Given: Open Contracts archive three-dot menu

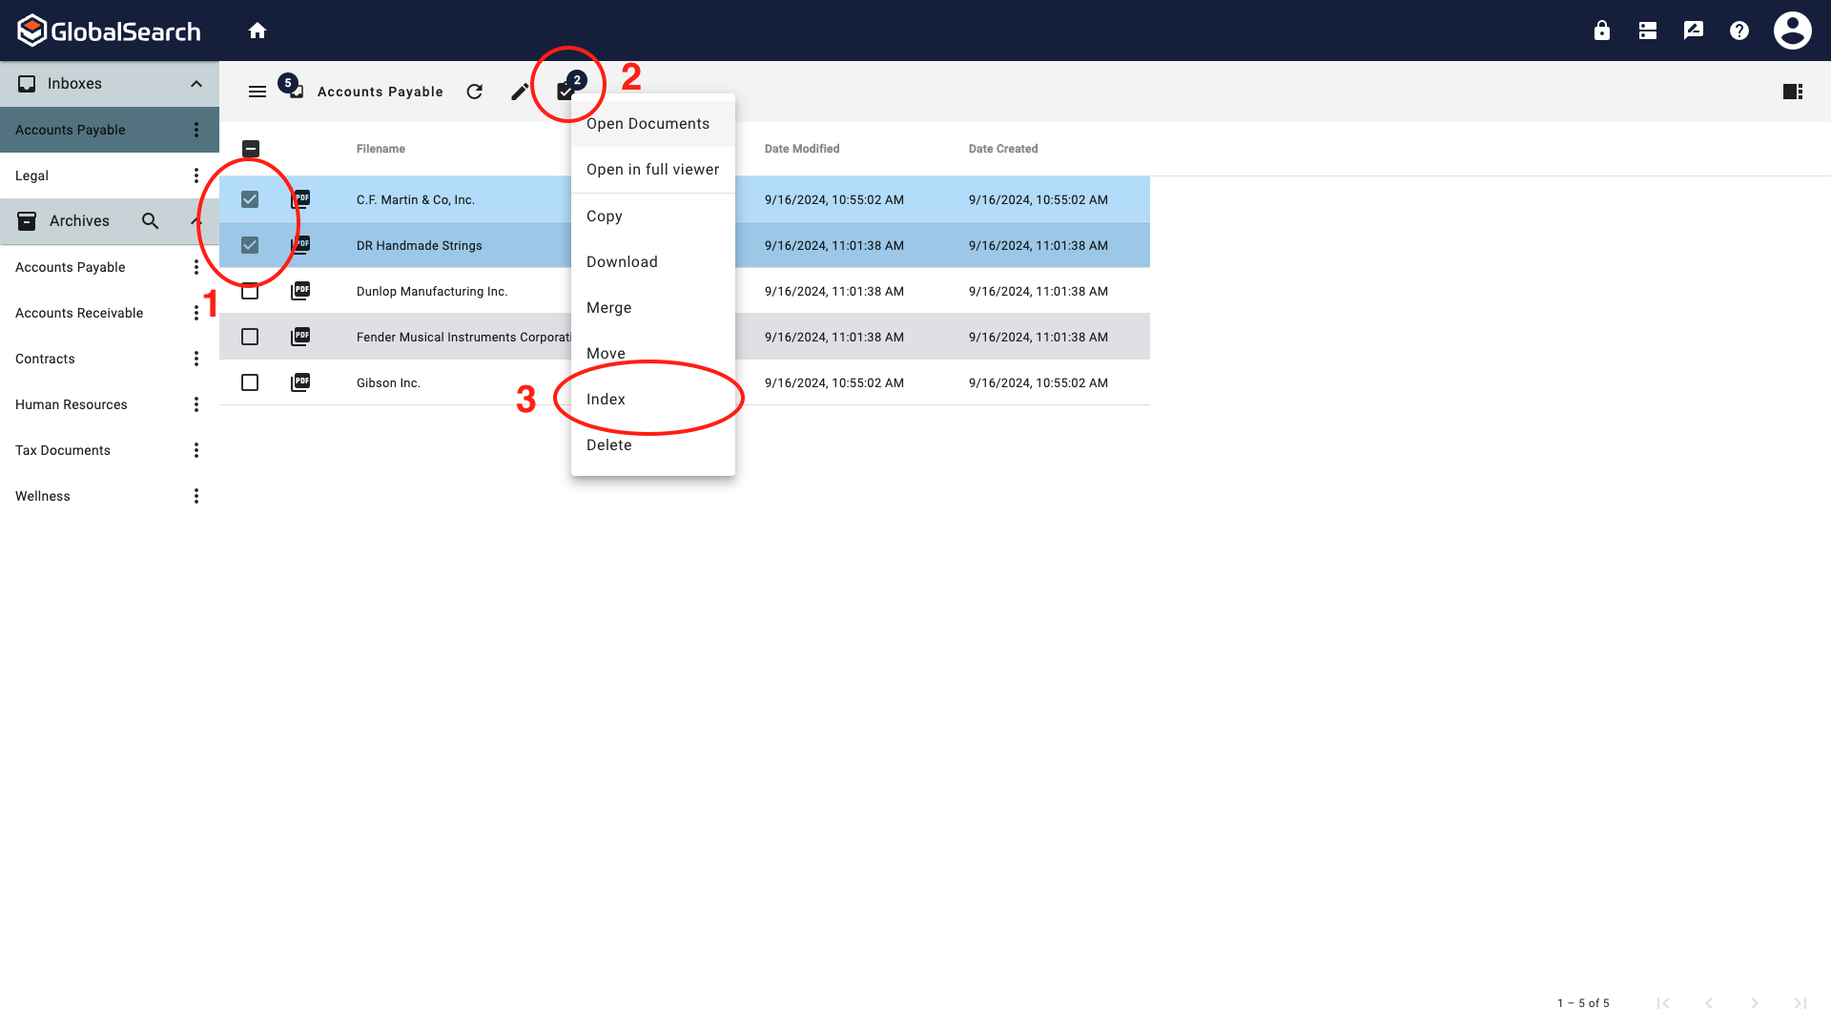Looking at the screenshot, I should pos(196,359).
